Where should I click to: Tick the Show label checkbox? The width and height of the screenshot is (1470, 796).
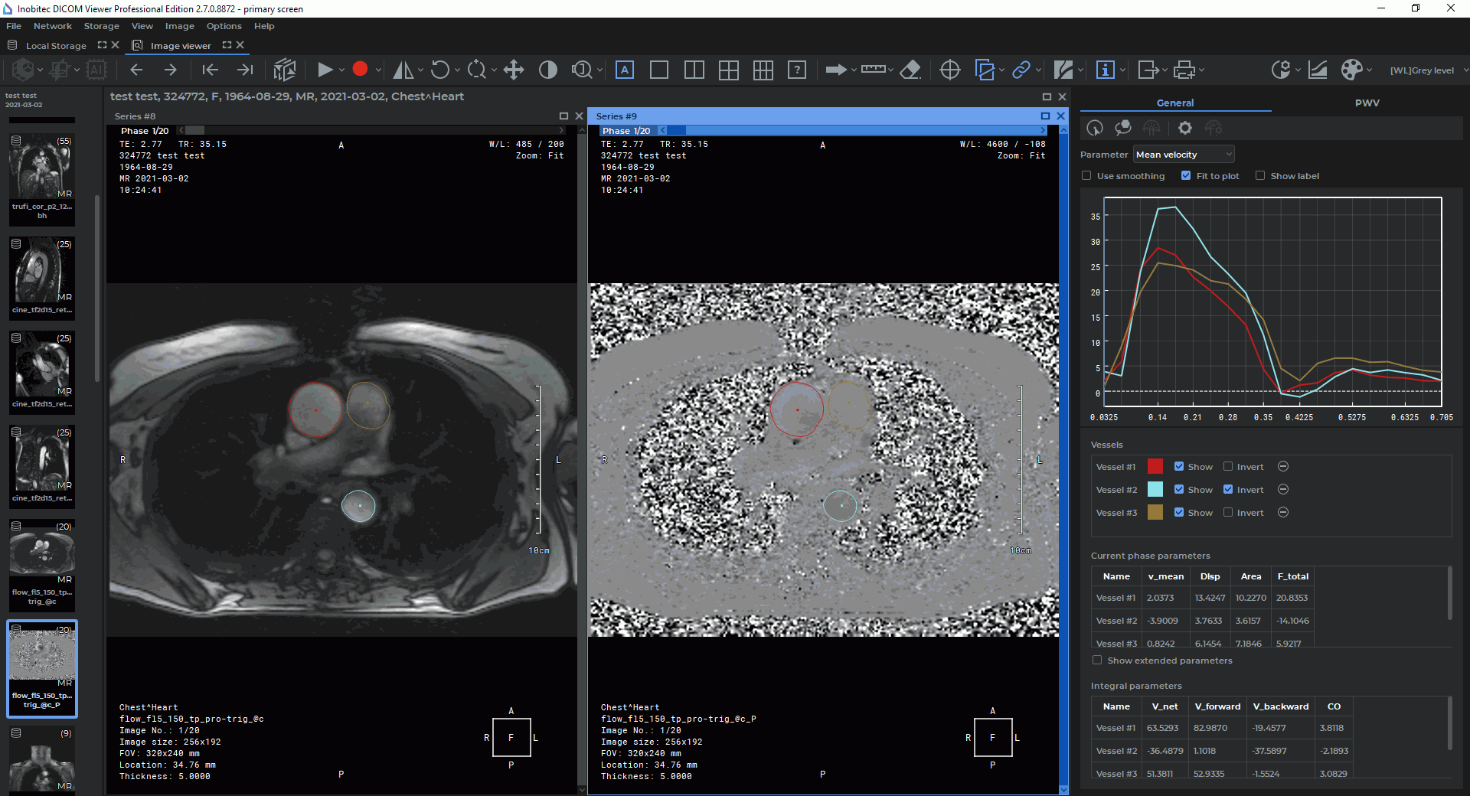pyautogui.click(x=1260, y=176)
